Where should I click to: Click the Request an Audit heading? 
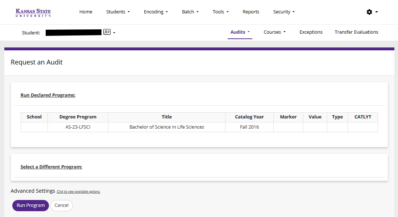tap(37, 62)
